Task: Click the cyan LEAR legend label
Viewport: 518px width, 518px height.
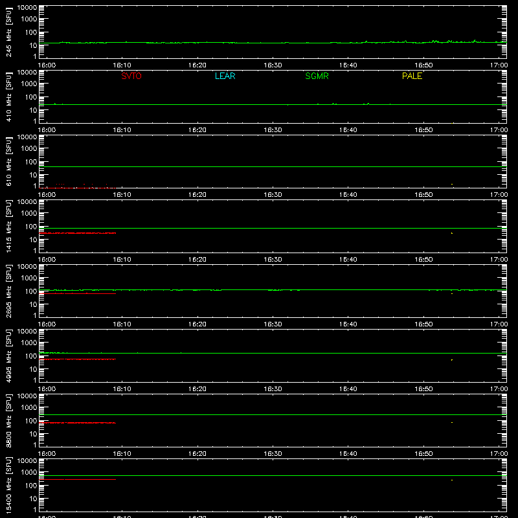Action: pos(225,76)
